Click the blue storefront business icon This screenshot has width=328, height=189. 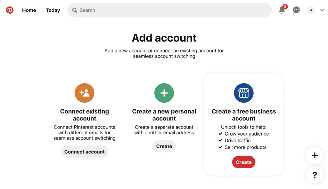[x=243, y=93]
